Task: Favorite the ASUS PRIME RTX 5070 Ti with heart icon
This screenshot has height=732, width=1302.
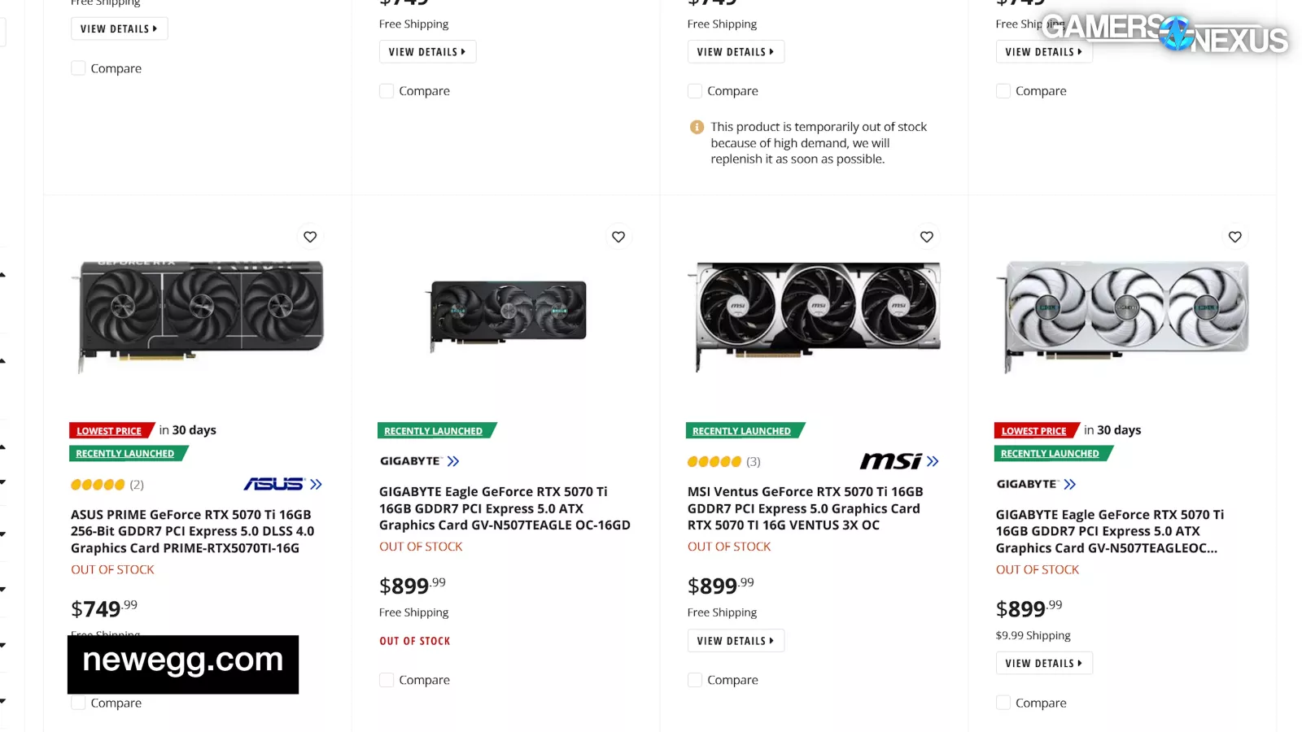Action: [x=310, y=237]
